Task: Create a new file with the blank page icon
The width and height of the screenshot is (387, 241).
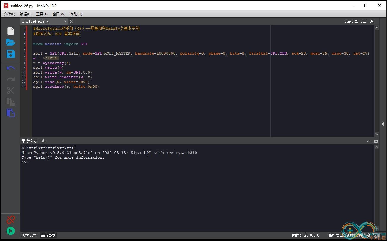Action: pos(11,31)
